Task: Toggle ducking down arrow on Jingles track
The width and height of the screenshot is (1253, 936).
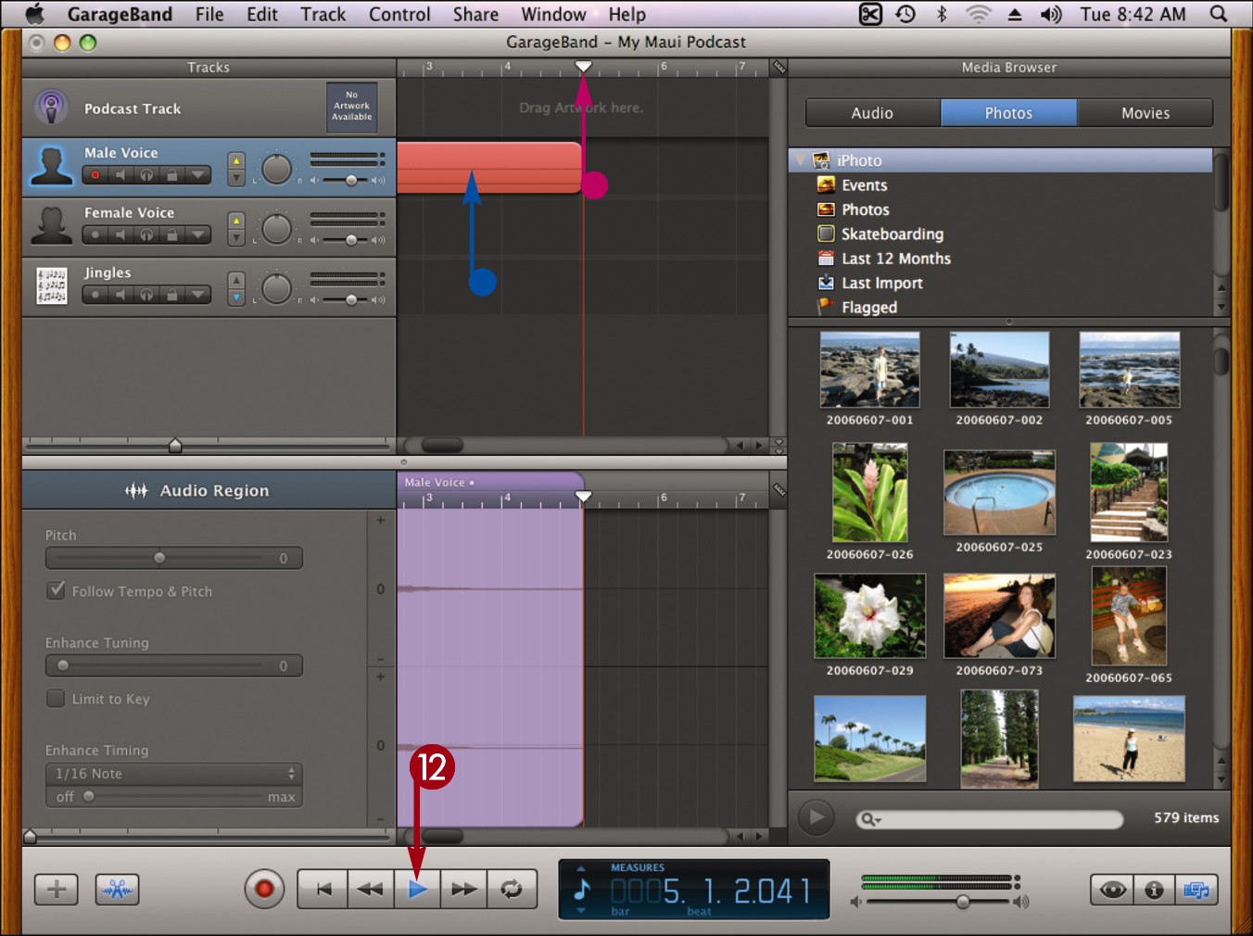Action: tap(236, 297)
